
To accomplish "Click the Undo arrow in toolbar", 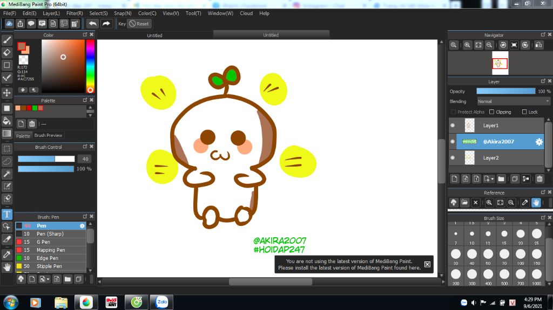I will point(92,24).
